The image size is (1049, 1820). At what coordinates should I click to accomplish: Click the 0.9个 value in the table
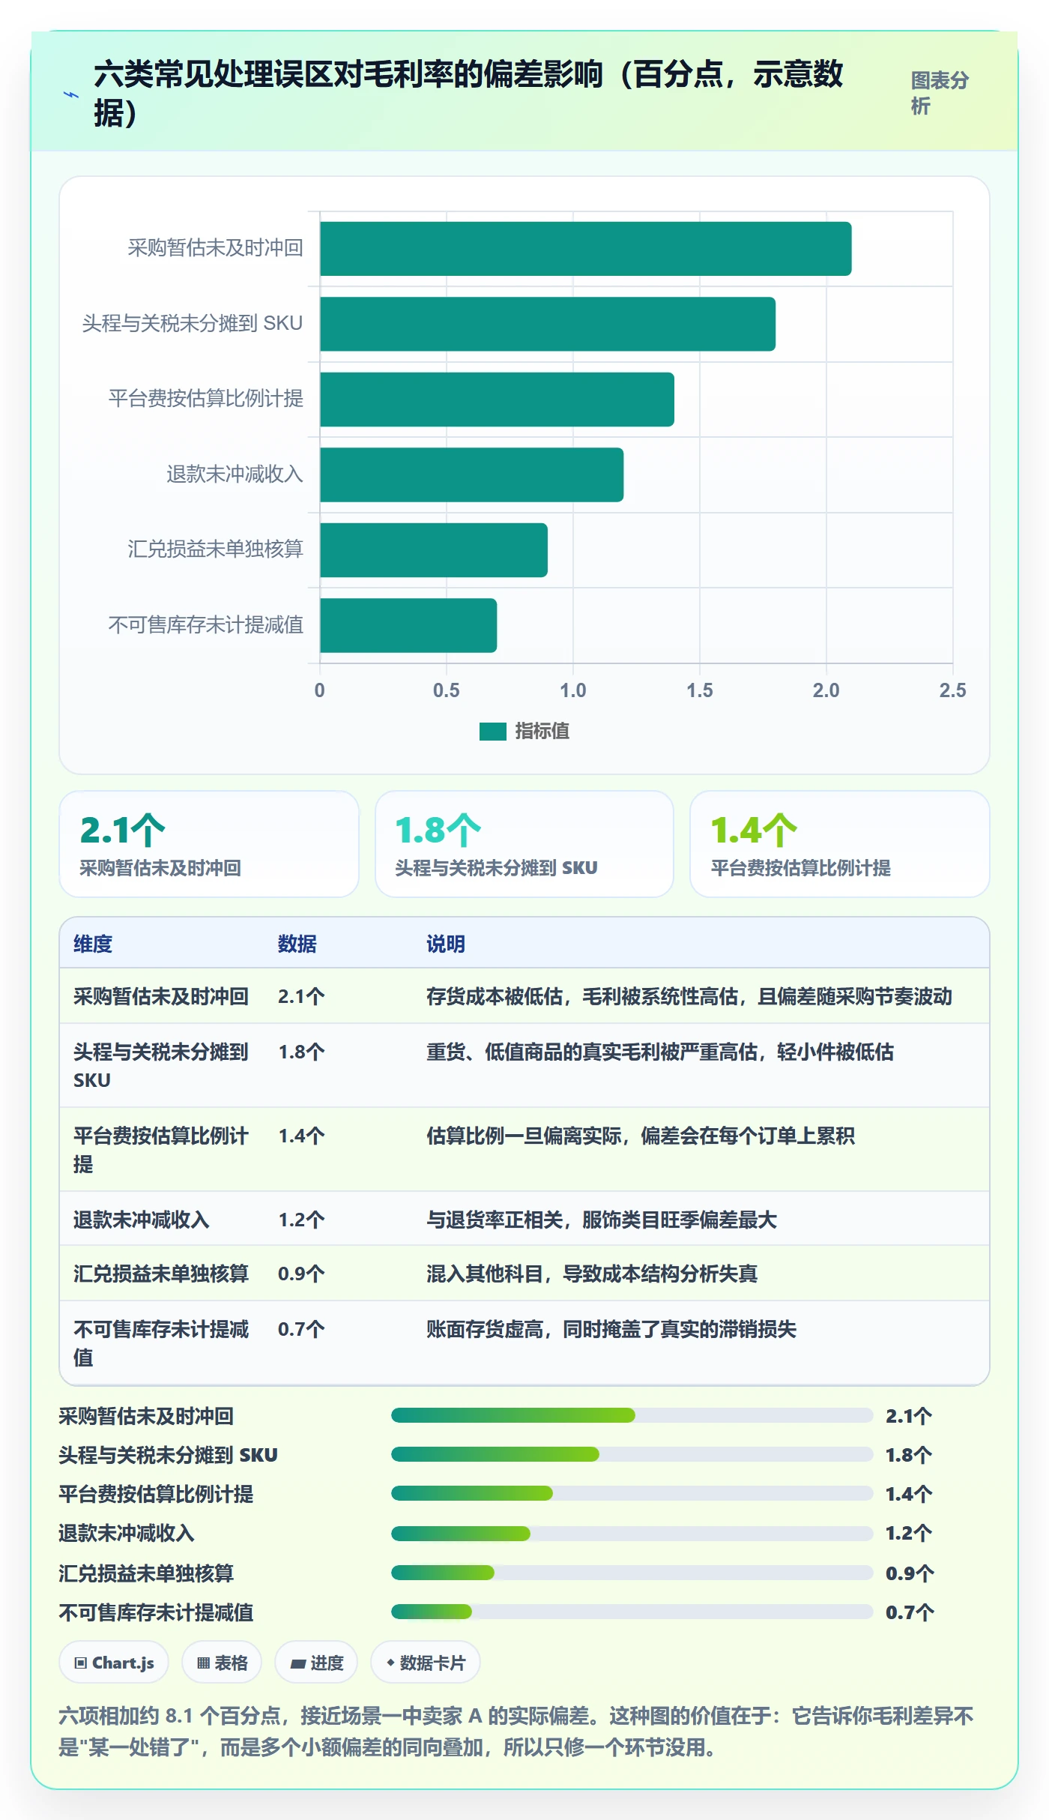coord(301,1274)
